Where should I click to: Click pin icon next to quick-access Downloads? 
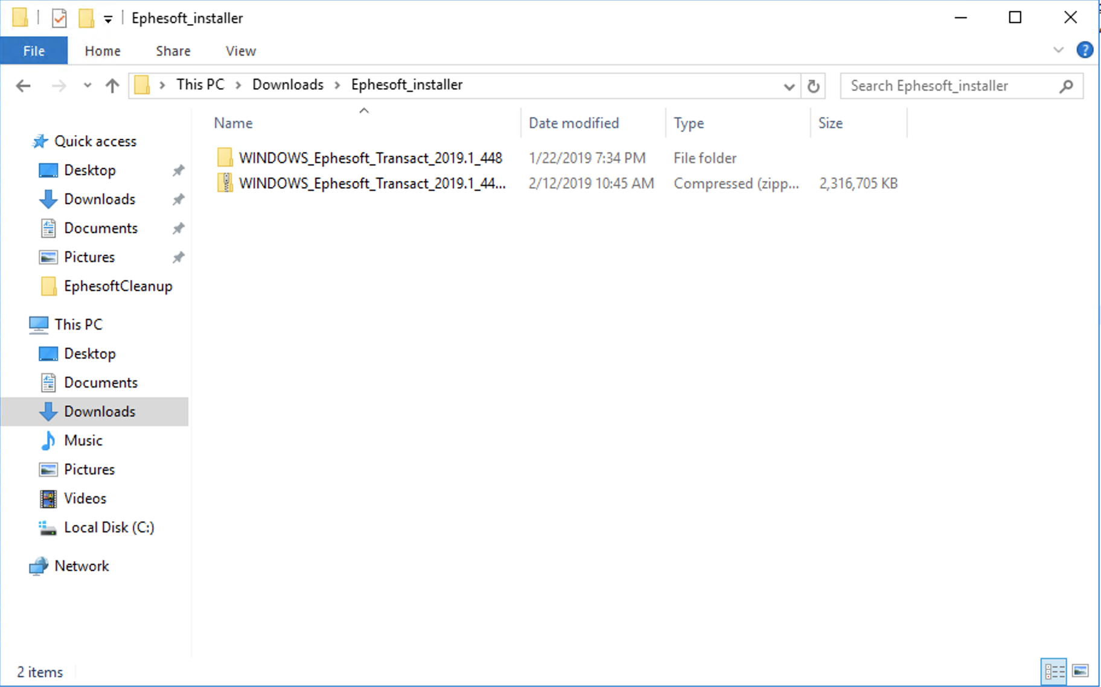tap(178, 199)
